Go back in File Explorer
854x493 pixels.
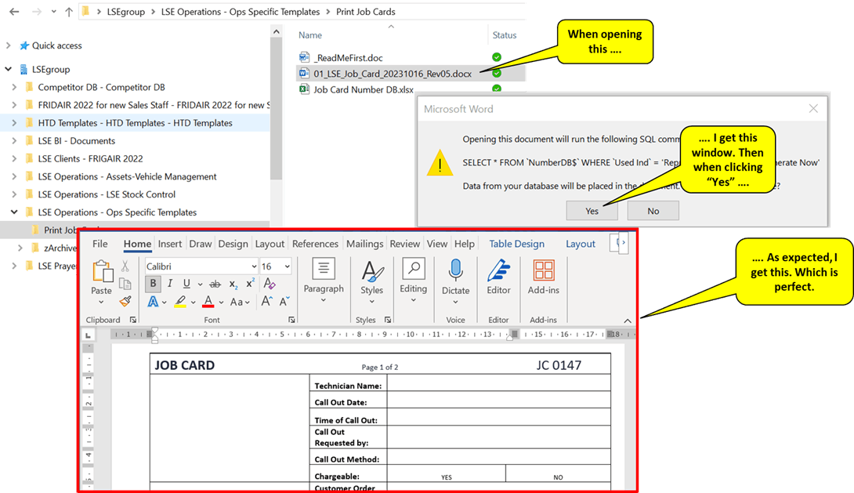click(x=15, y=12)
